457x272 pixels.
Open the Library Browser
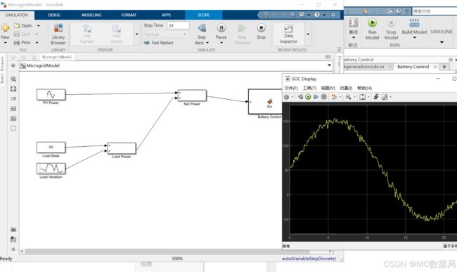tap(58, 34)
